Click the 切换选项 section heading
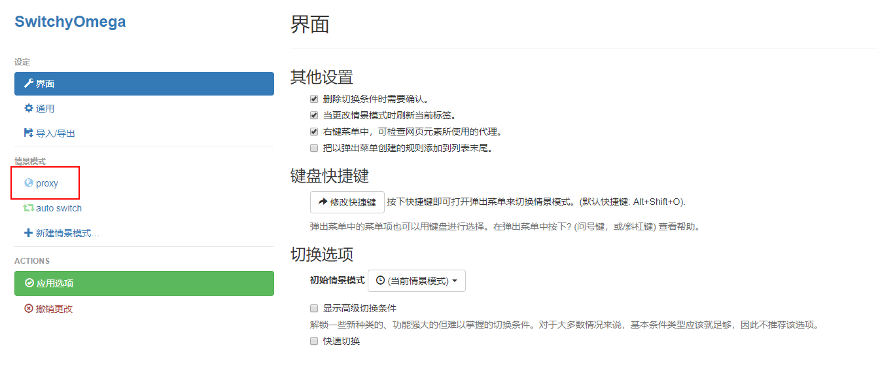Viewport: 878px width, 375px height. tap(322, 253)
